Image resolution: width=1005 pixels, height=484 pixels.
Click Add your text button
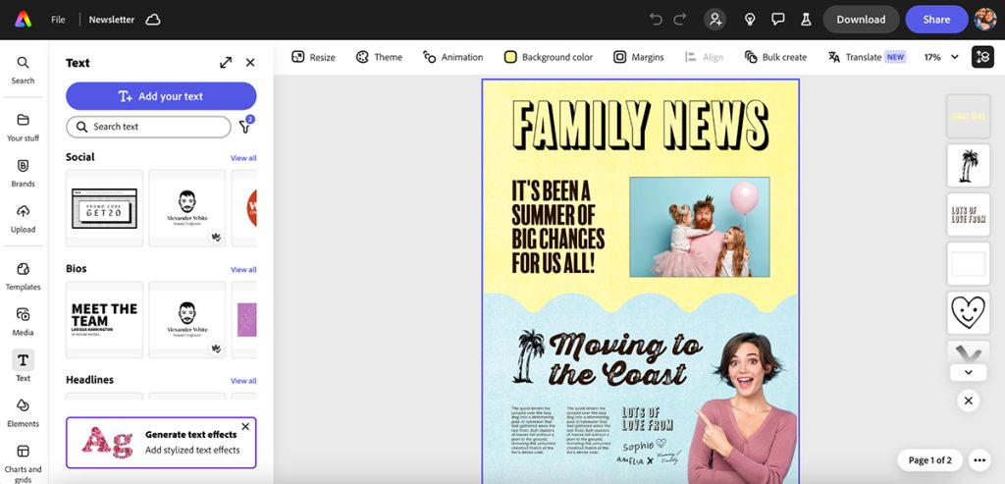[x=161, y=96]
